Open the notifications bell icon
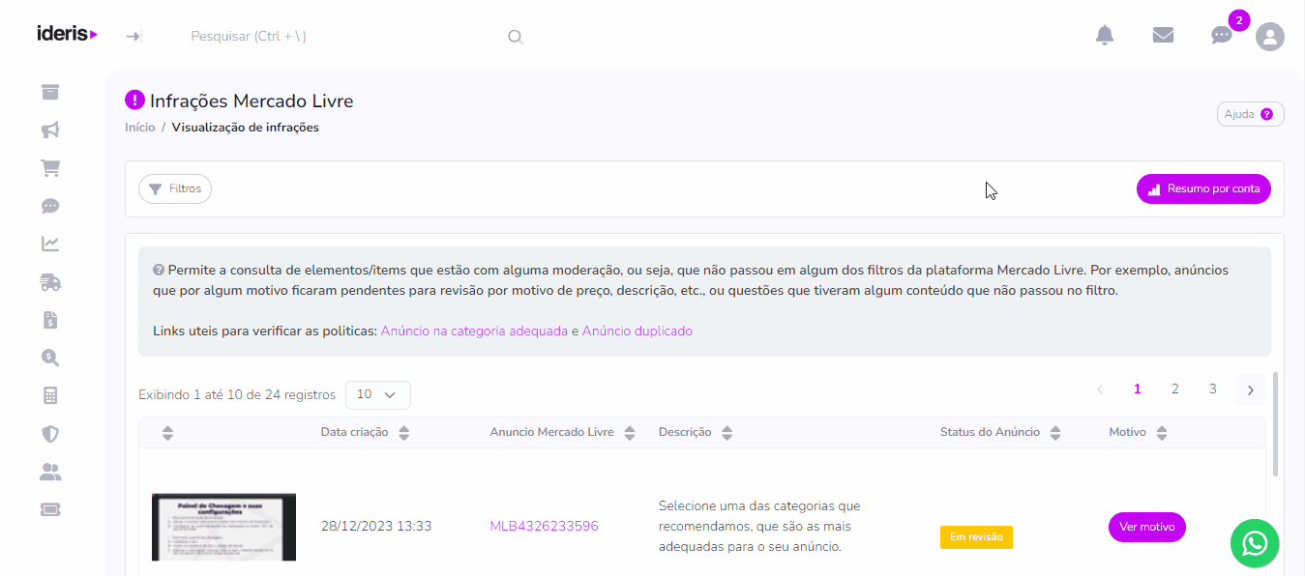 (1105, 36)
